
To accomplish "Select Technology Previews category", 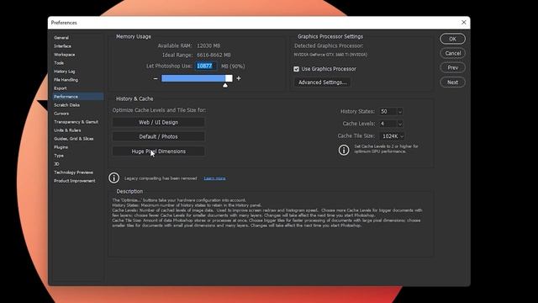I will [73, 173].
